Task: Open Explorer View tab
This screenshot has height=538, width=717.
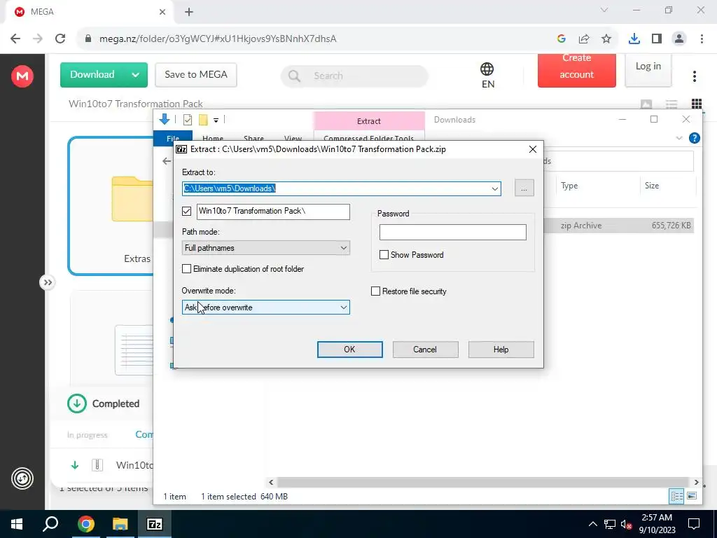Action: click(293, 138)
